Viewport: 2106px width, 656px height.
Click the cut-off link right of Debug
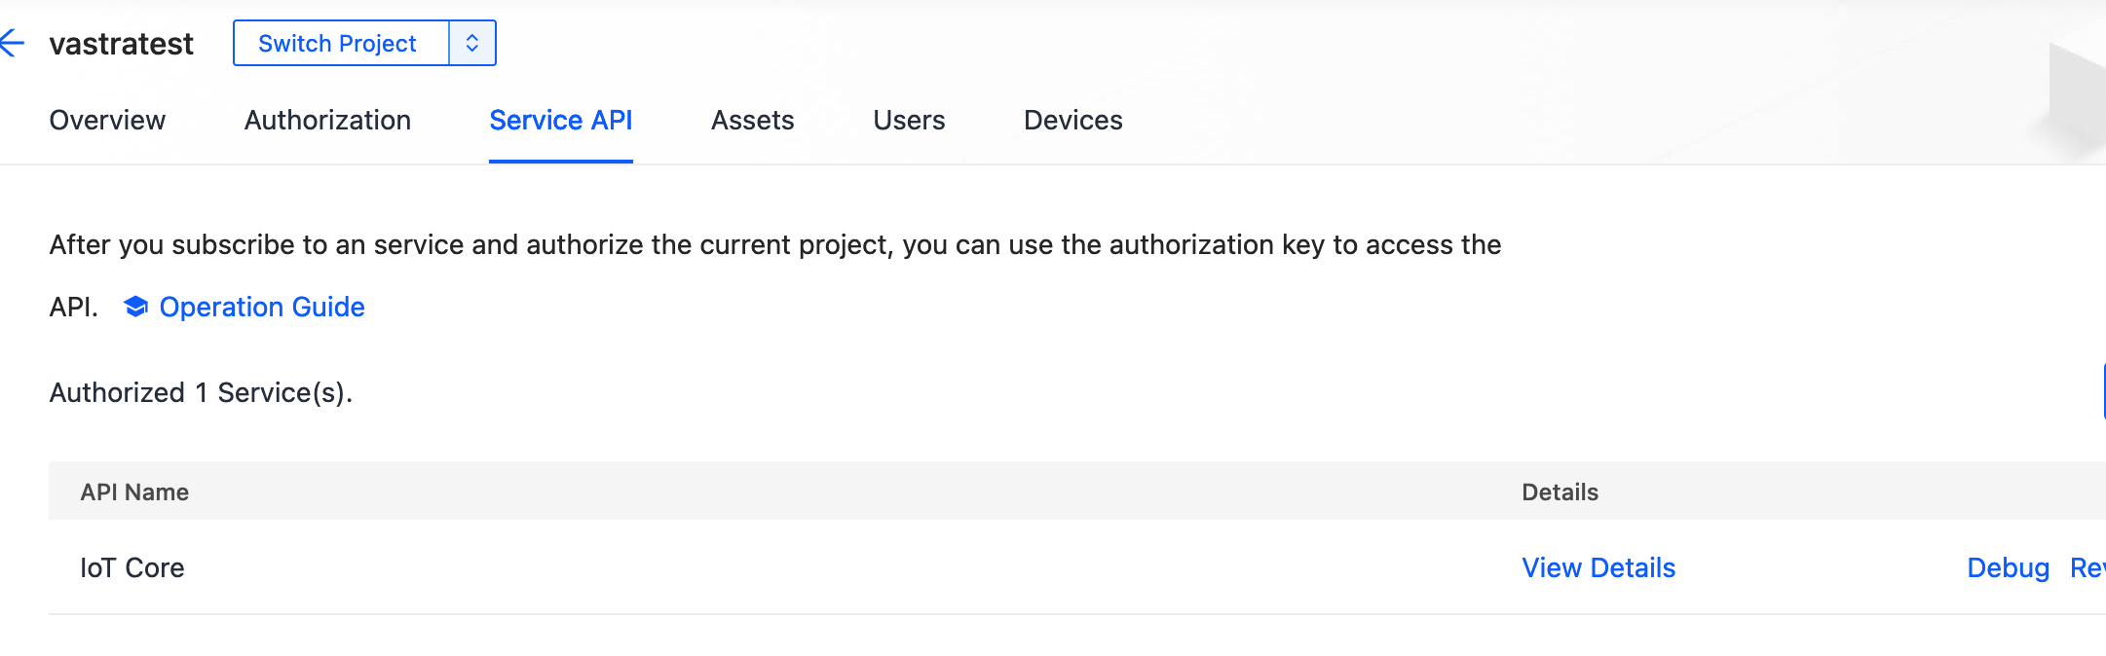click(x=2087, y=568)
